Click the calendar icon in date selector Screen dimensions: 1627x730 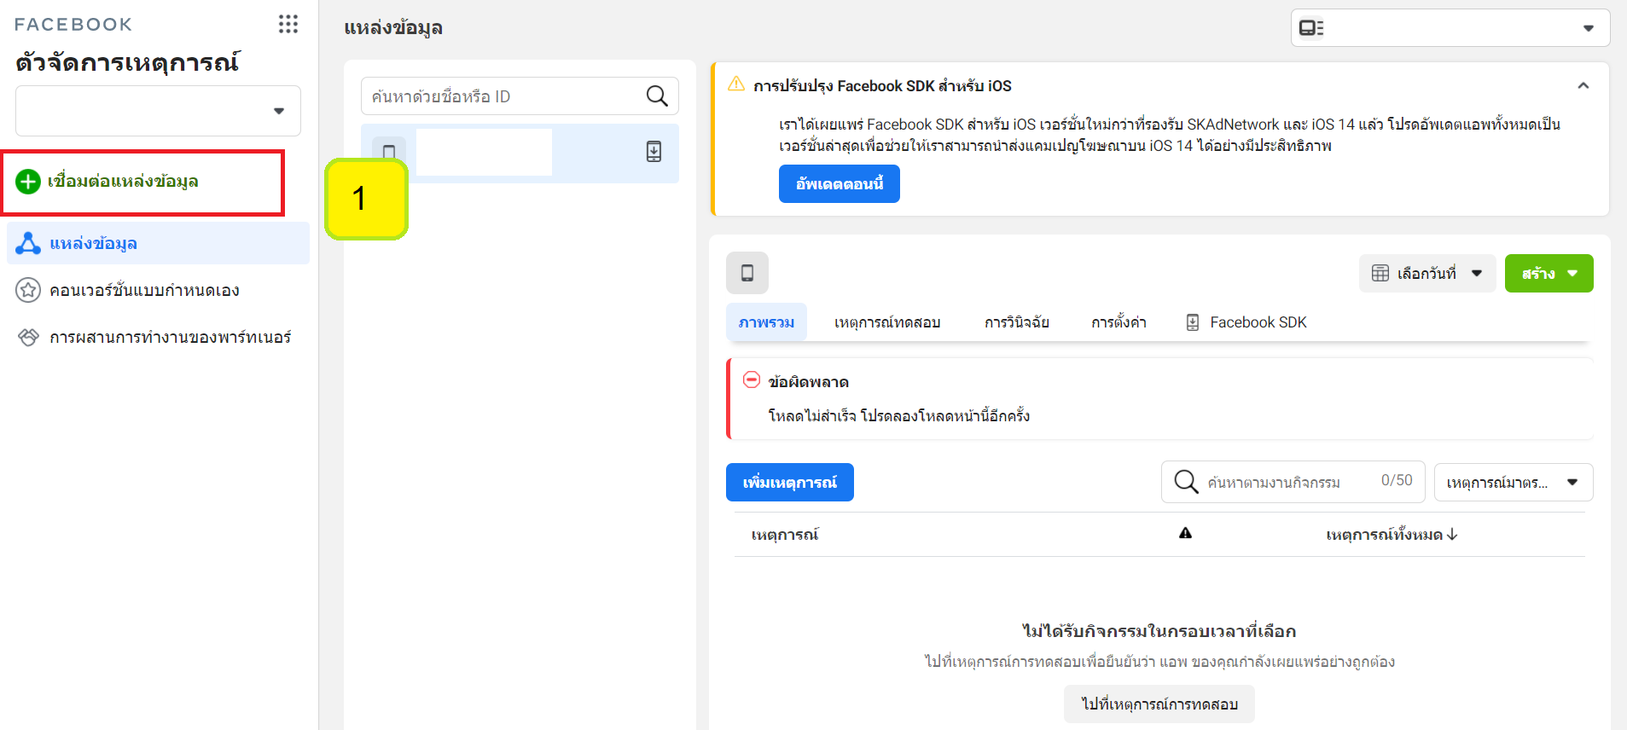1380,274
